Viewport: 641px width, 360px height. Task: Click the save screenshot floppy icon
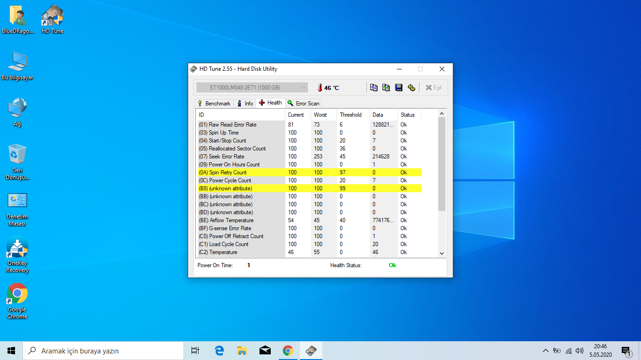(x=399, y=88)
